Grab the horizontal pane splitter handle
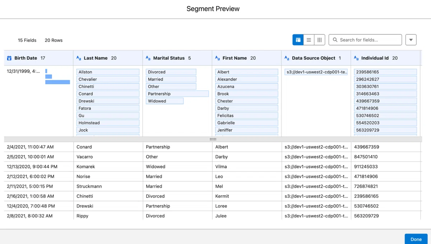The image size is (431, 244). 213,139
